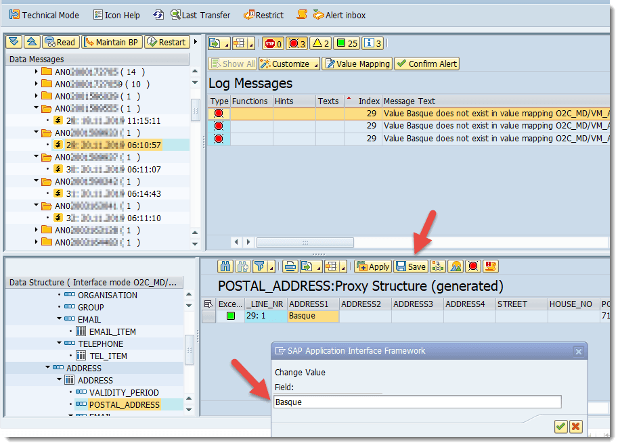Image resolution: width=620 pixels, height=447 pixels.
Task: Select the first Value Basque error message row
Action: coord(409,114)
